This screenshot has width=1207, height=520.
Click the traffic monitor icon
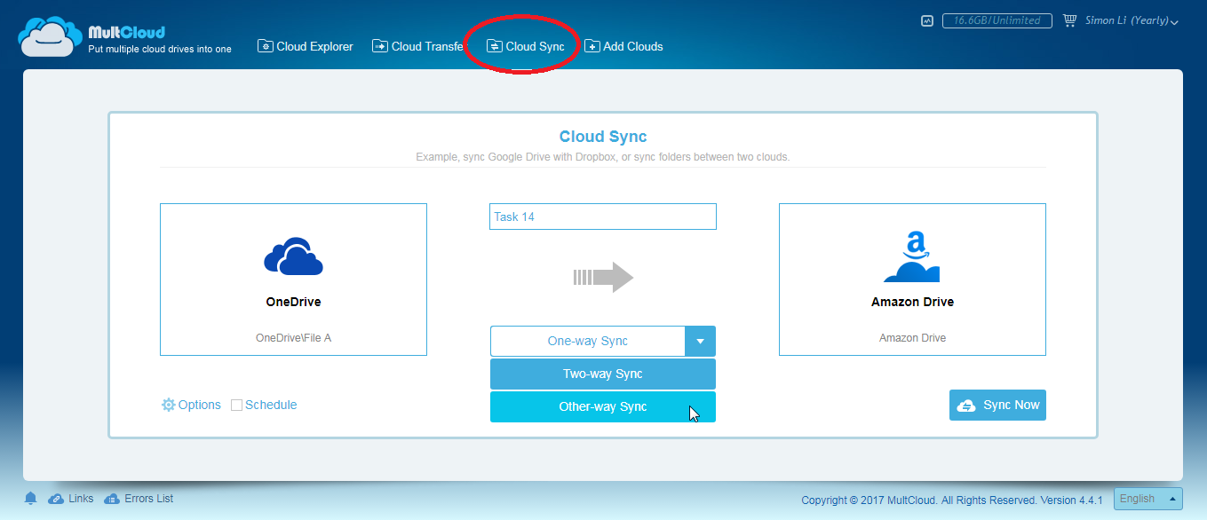point(927,20)
